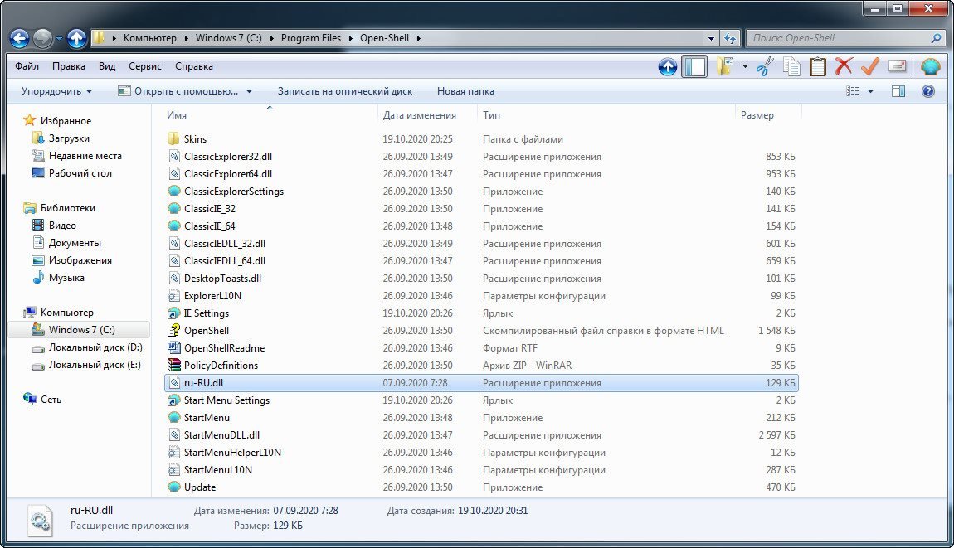Open Локальный диск (D:) in the navigation pane
Screen dimensions: 954x548
pyautogui.click(x=95, y=347)
